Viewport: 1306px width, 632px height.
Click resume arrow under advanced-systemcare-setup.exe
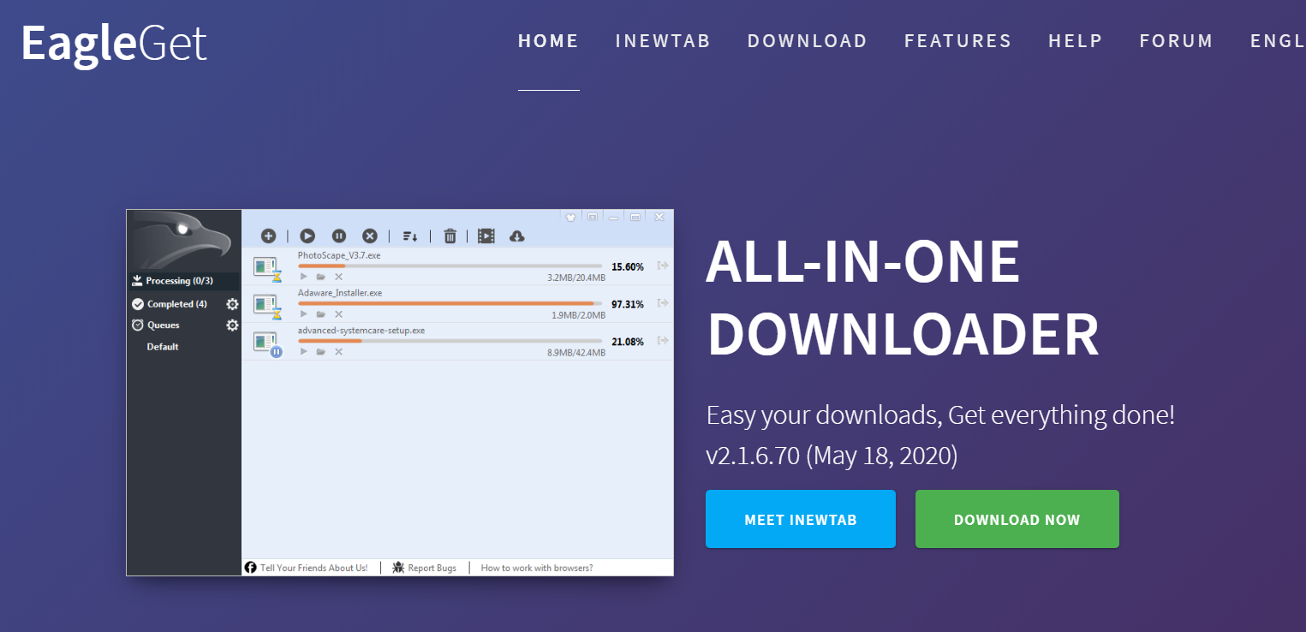click(303, 352)
